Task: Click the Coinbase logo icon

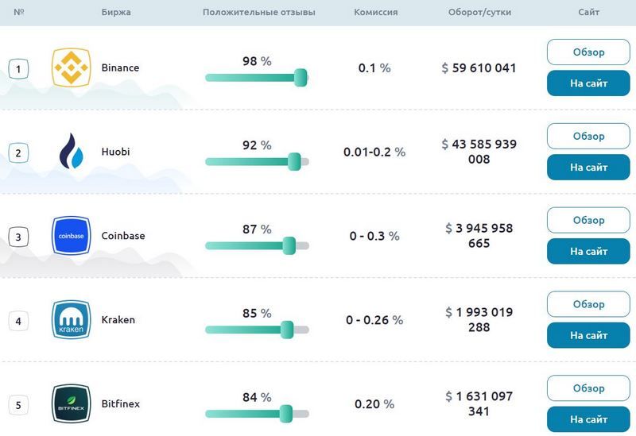Action: [71, 236]
